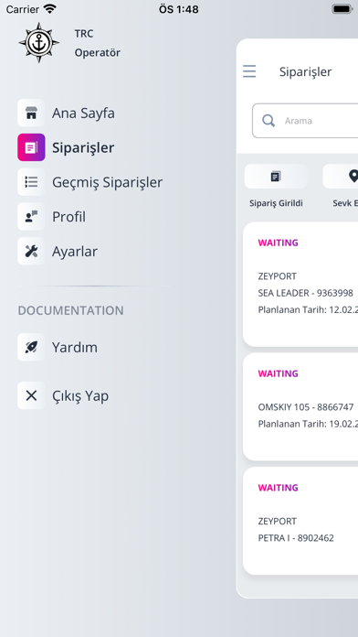358x637 pixels.
Task: Tap the battery status icon
Action: pyautogui.click(x=342, y=9)
